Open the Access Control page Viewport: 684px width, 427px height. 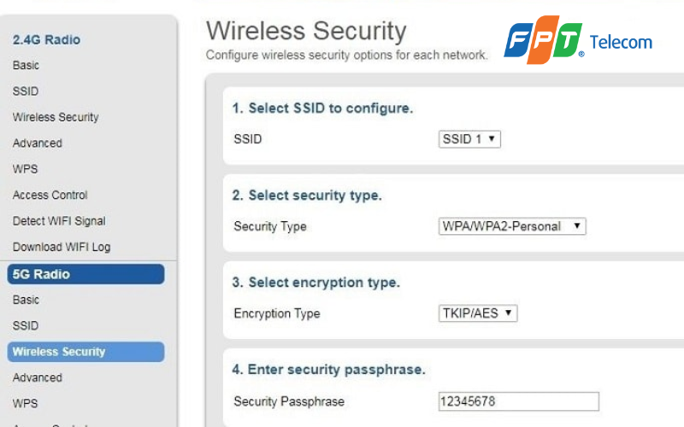click(x=50, y=195)
